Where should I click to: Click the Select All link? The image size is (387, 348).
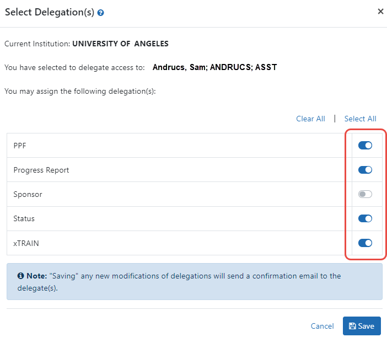pos(360,119)
